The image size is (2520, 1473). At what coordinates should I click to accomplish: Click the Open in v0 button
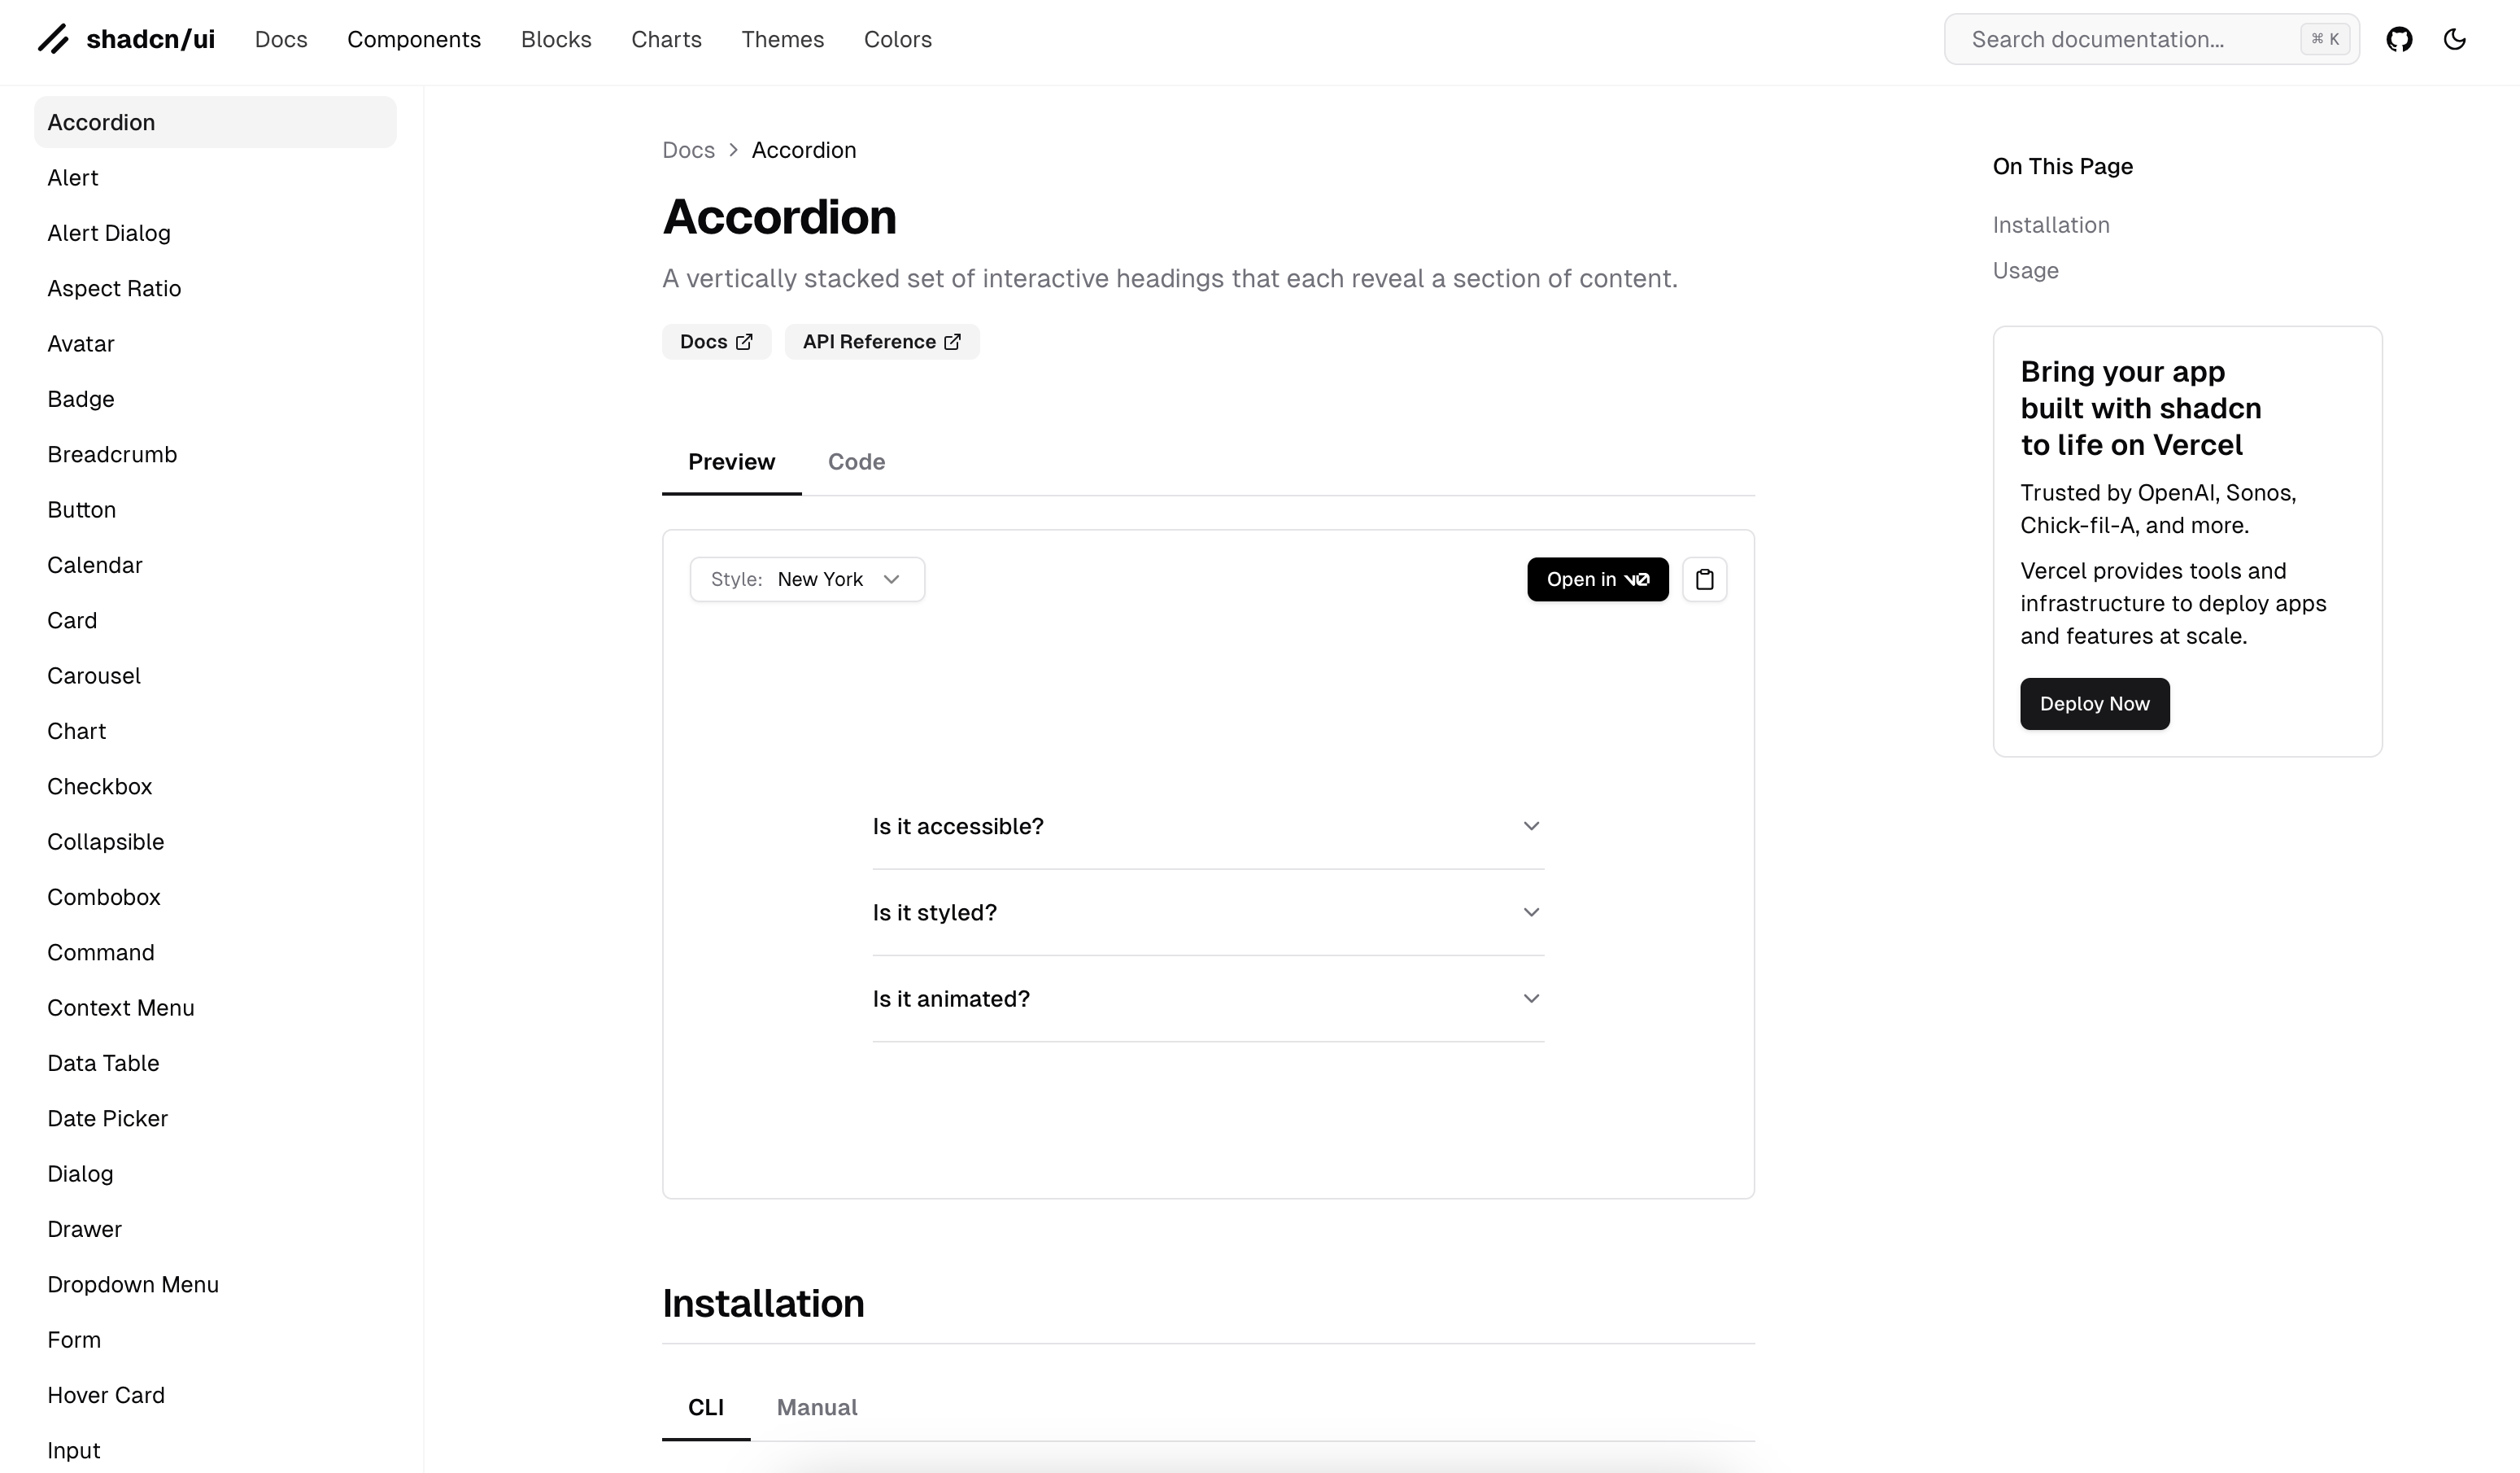1597,579
